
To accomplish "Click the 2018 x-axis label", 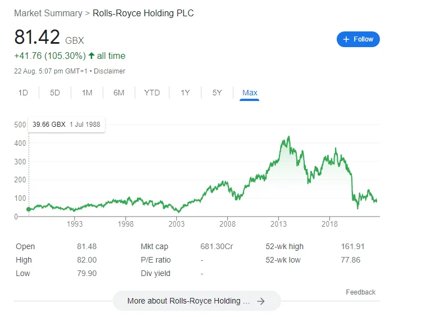I will [x=329, y=224].
